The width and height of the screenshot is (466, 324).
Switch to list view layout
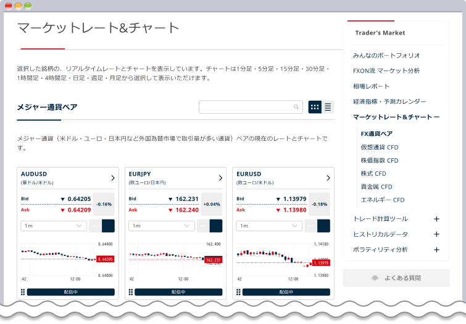328,107
